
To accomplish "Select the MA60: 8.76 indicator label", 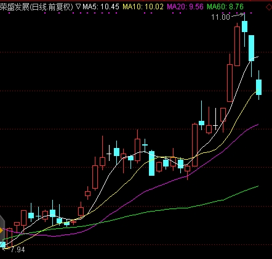I will point(225,7).
